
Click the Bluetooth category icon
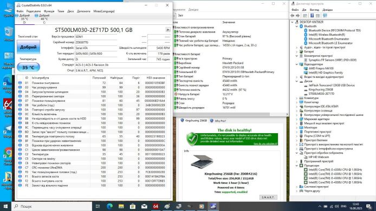(301, 26)
